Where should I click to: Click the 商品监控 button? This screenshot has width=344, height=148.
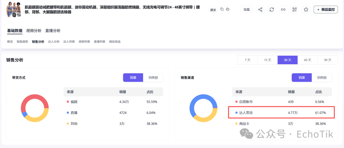(x=326, y=10)
